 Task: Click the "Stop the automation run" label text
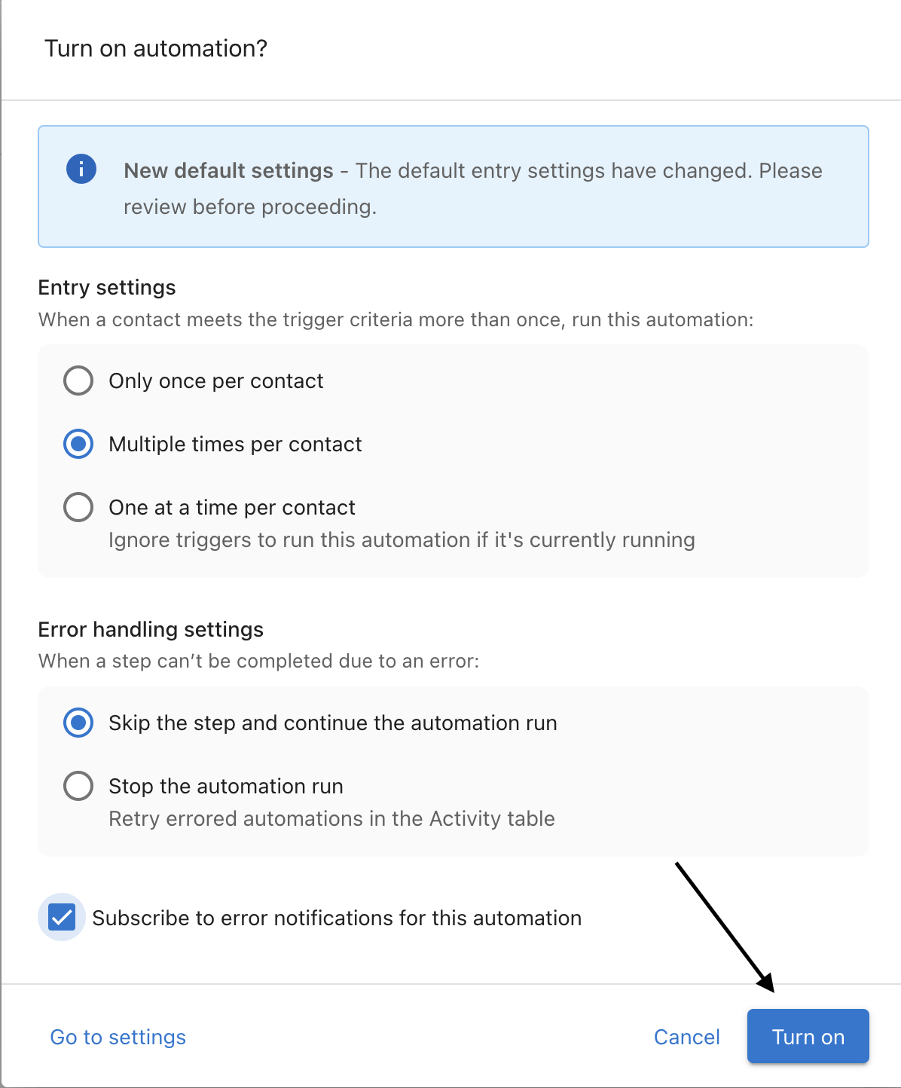pyautogui.click(x=226, y=786)
